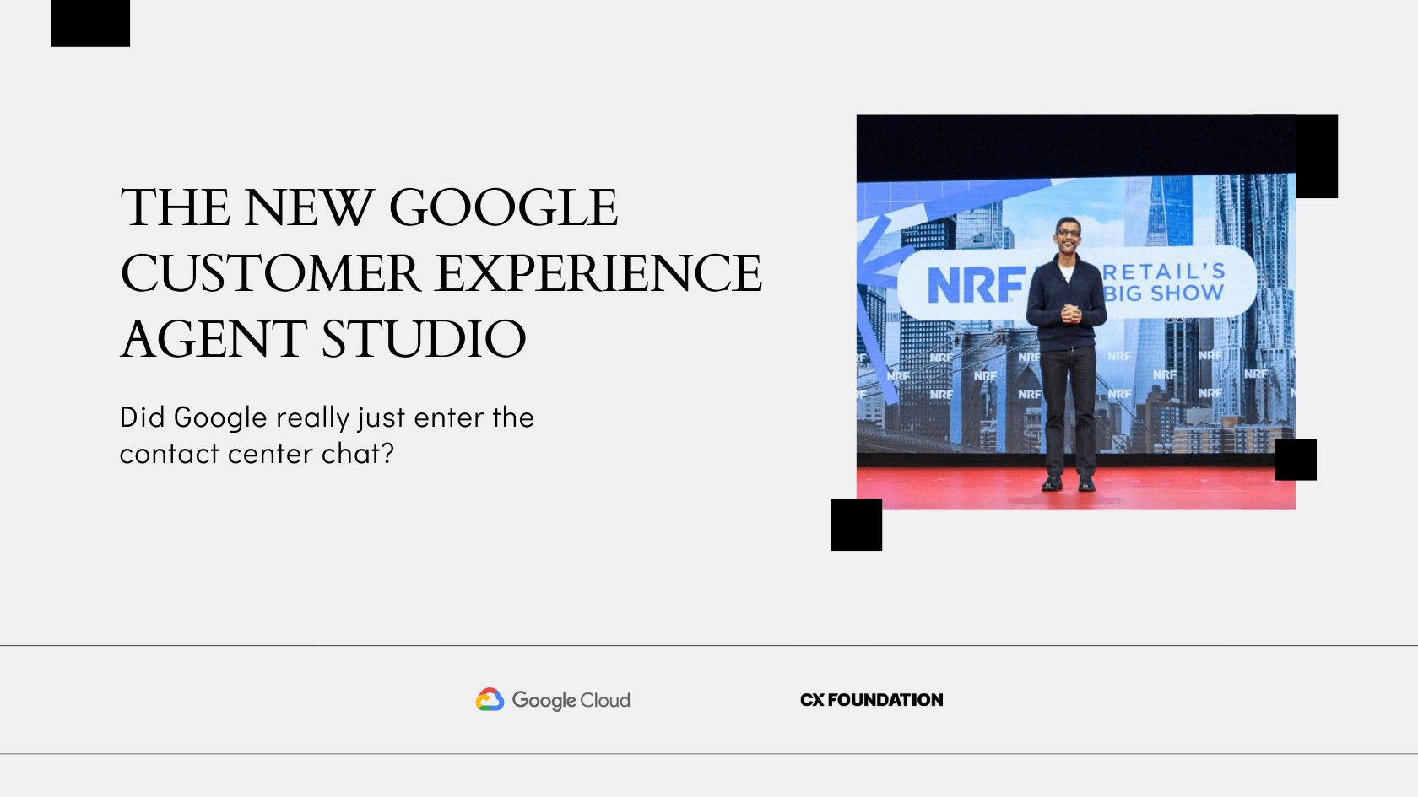The width and height of the screenshot is (1418, 797).
Task: Select the multicolor Google Cloud symbol
Action: click(x=490, y=699)
